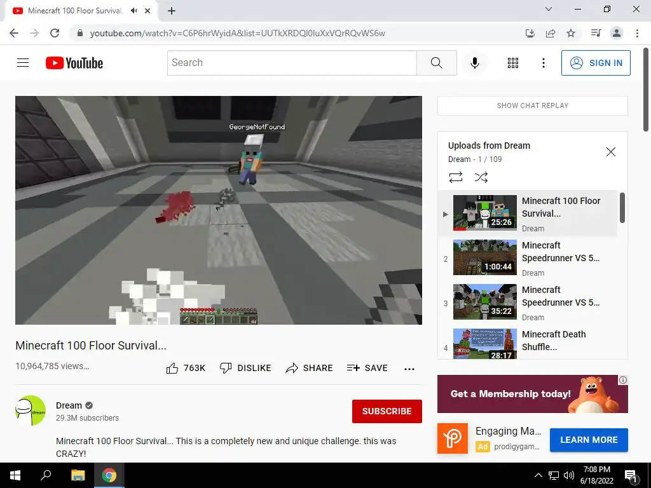Click the address bar URL
The image size is (651, 488).
[238, 33]
